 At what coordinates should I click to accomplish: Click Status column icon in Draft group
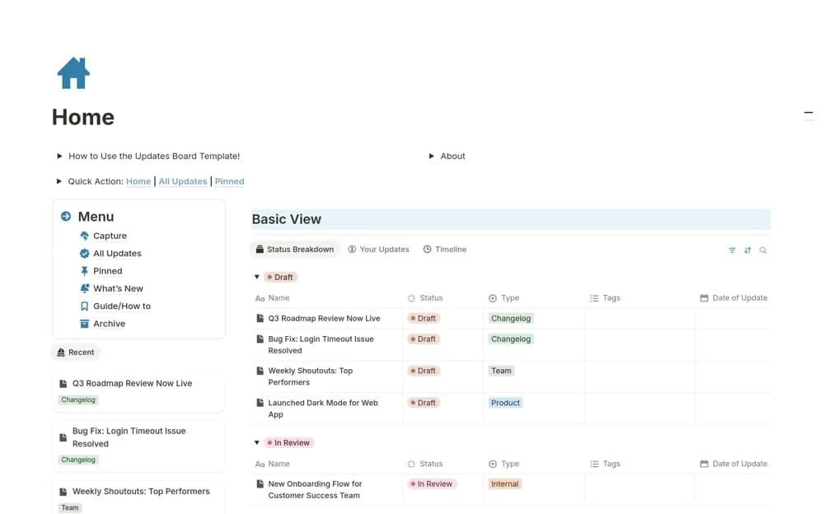[411, 298]
